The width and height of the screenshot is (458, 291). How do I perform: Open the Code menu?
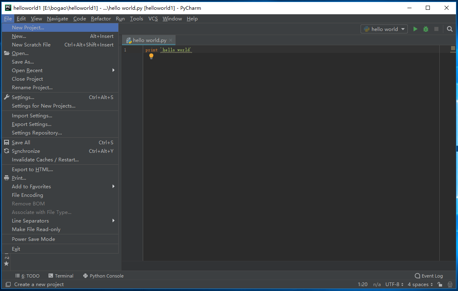(80, 19)
